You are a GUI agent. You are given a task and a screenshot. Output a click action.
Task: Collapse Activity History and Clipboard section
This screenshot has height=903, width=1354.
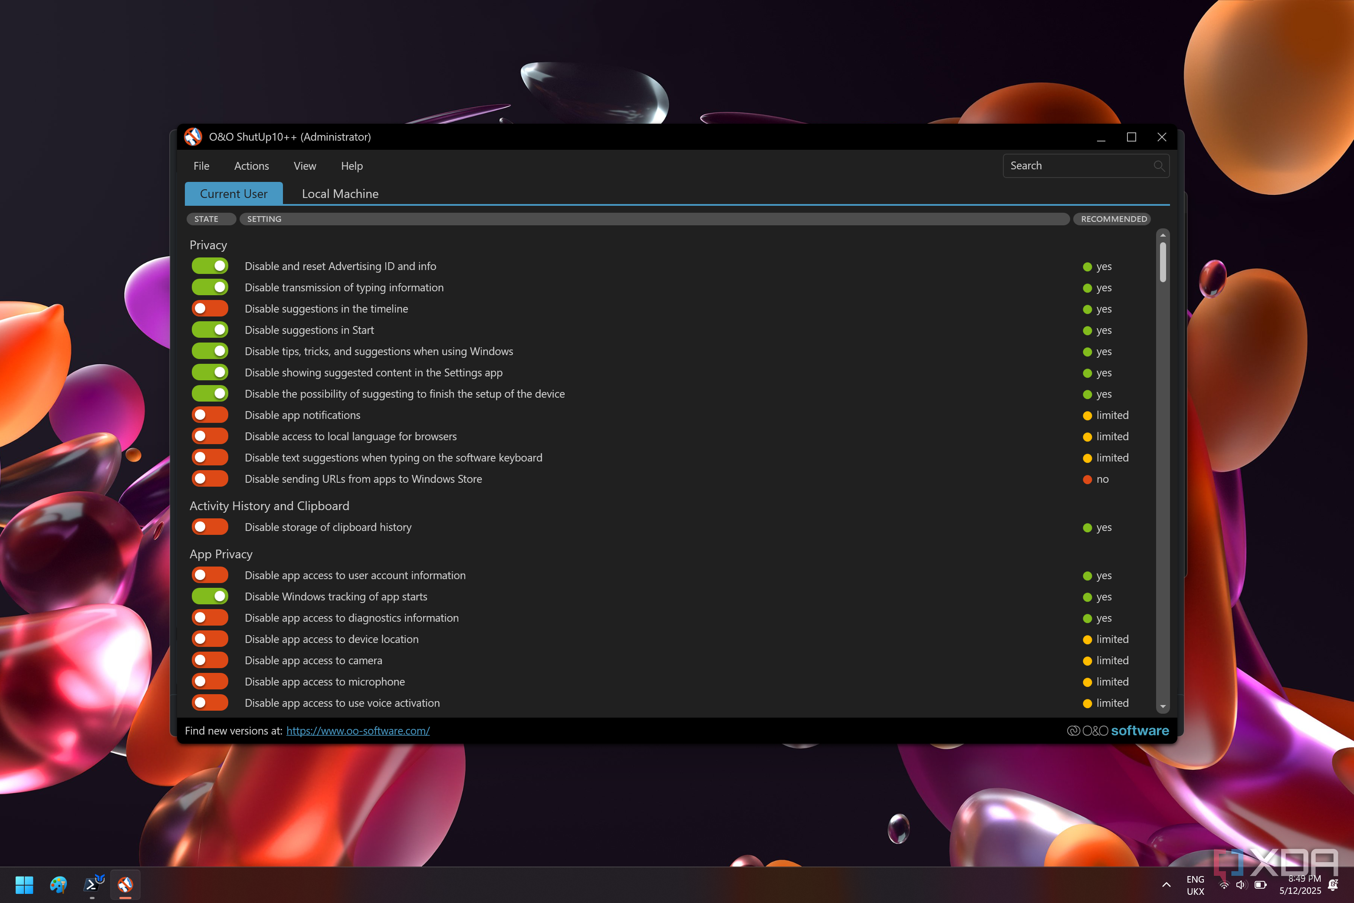[269, 506]
